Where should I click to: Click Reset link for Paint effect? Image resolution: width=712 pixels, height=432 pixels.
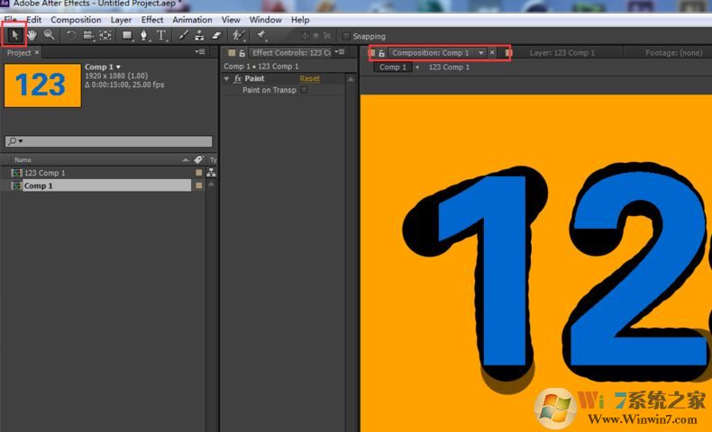309,78
